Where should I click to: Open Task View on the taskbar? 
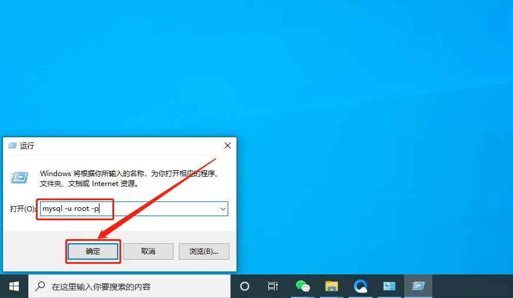pos(272,287)
